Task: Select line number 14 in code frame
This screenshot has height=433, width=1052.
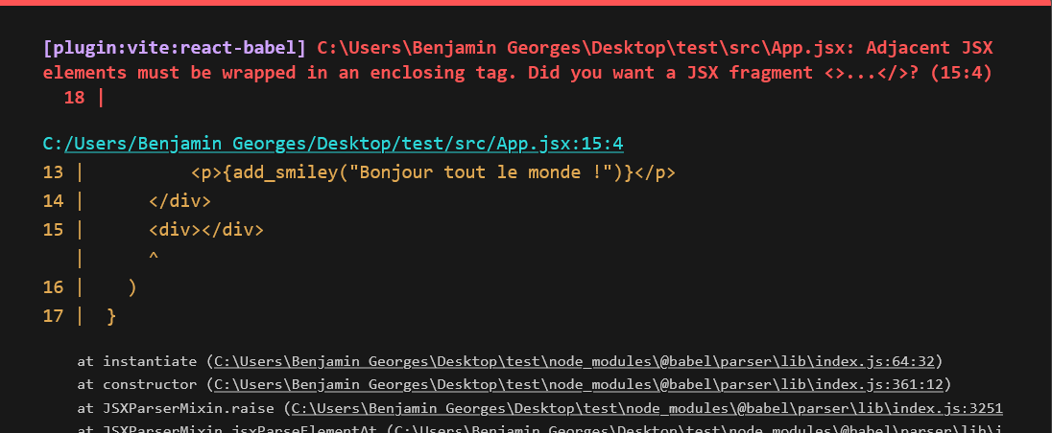Action: [x=53, y=201]
